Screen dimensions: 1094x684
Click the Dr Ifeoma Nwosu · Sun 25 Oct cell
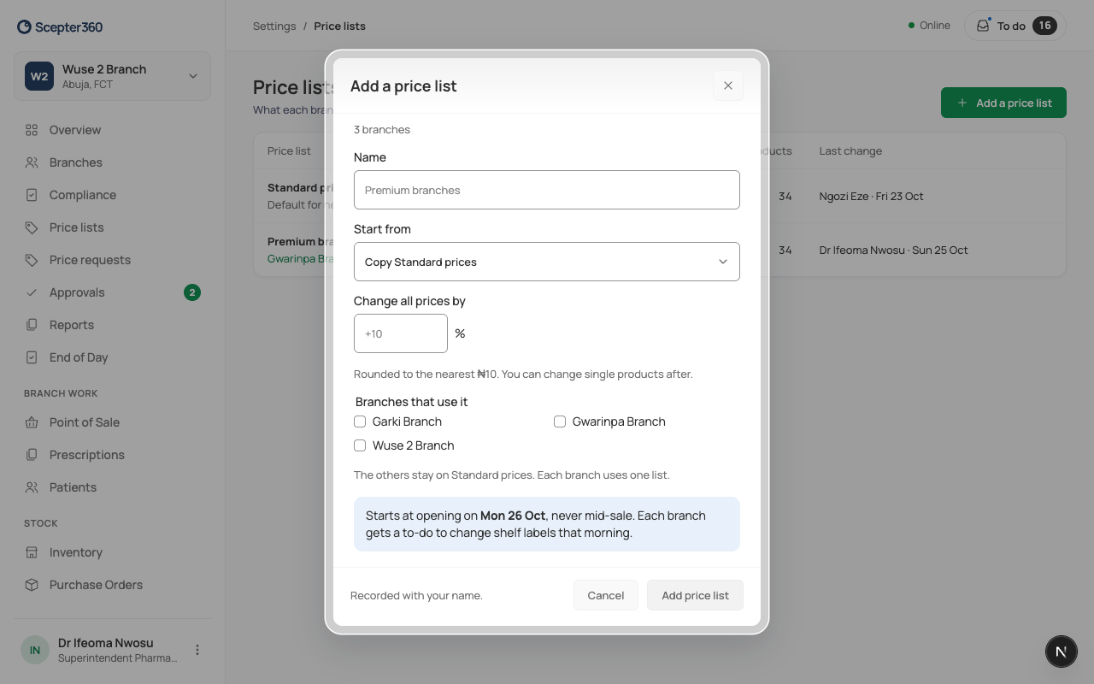tap(893, 250)
